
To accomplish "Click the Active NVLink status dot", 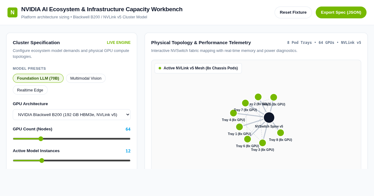I will click(160, 68).
